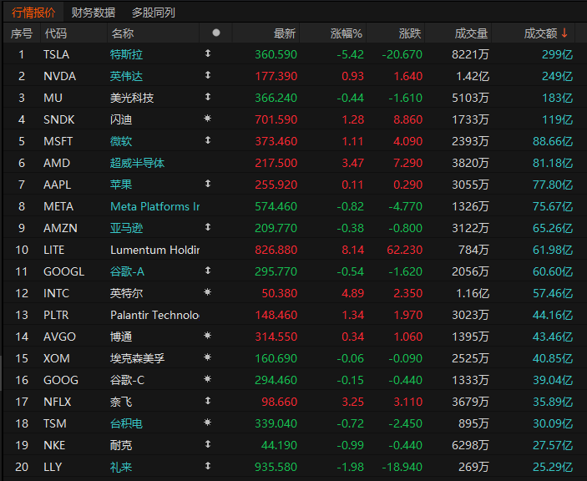Click the price change -18.940
The width and height of the screenshot is (587, 481).
point(402,467)
